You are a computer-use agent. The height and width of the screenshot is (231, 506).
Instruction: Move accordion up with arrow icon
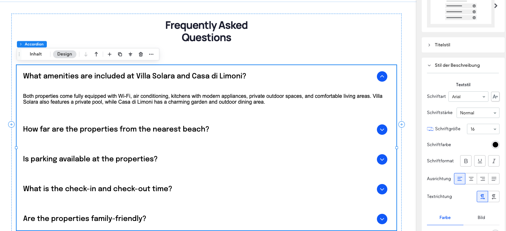click(x=96, y=54)
